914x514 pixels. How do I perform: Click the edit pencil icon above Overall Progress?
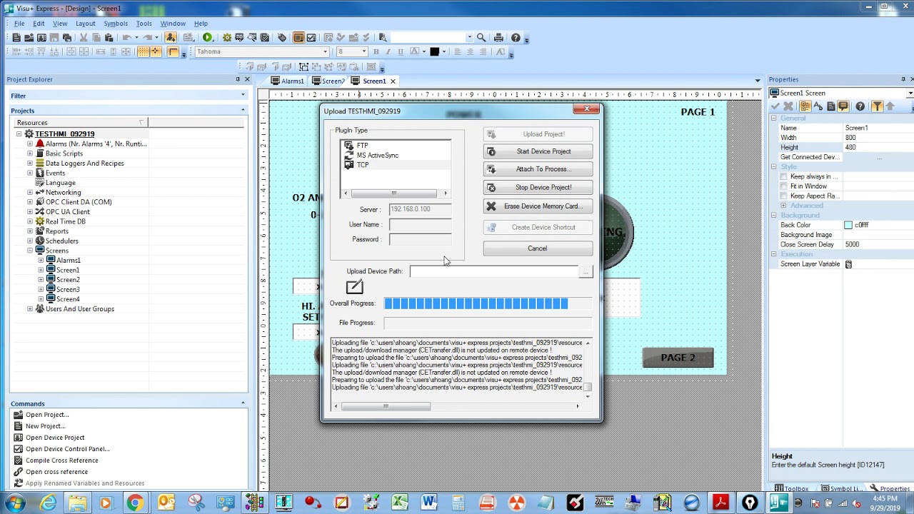tap(354, 287)
